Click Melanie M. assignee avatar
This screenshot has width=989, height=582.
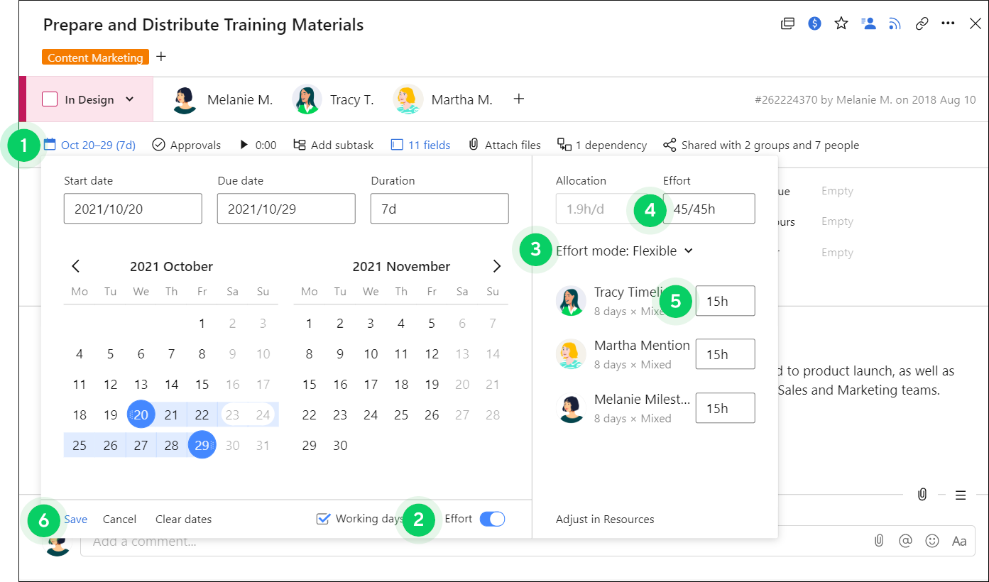pyautogui.click(x=185, y=99)
